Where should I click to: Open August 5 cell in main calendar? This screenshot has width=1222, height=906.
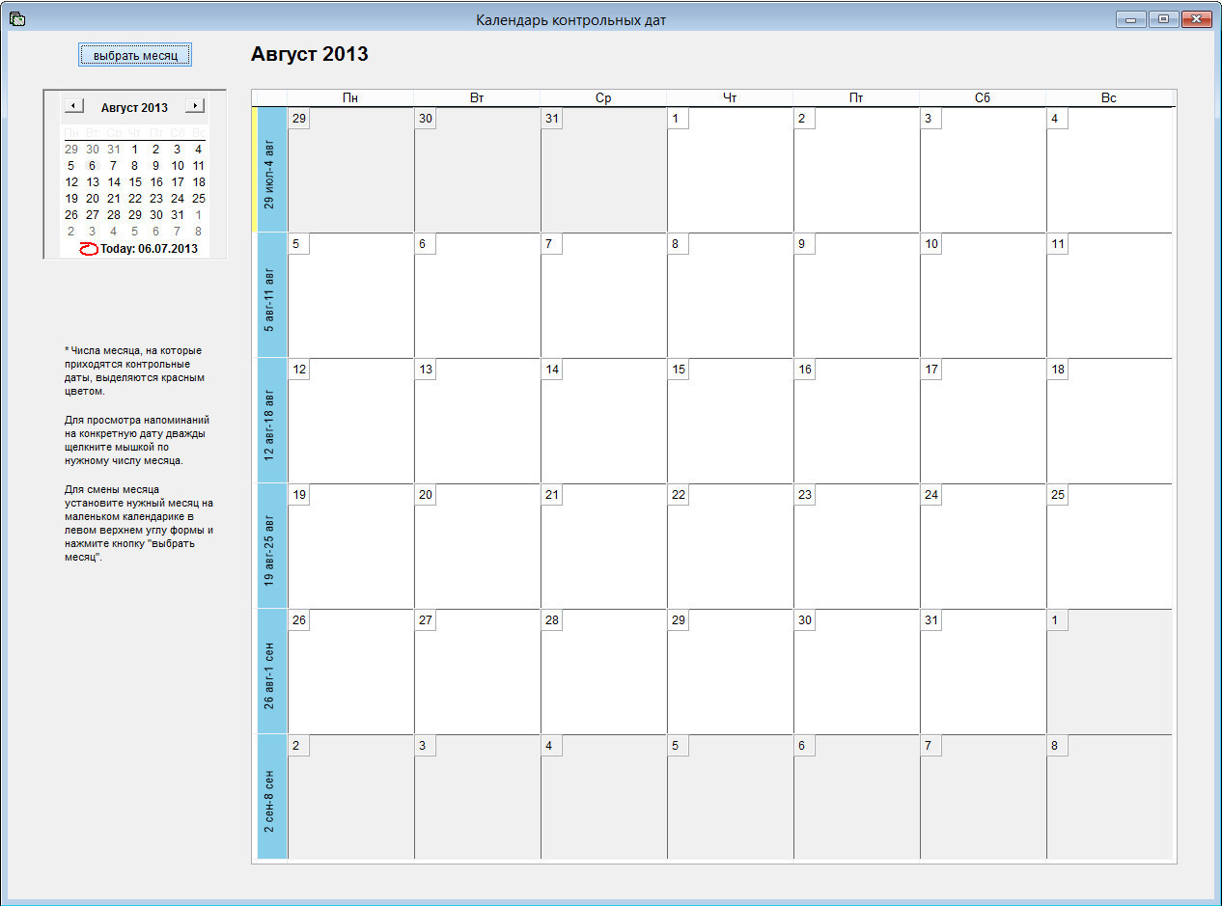pyautogui.click(x=350, y=295)
